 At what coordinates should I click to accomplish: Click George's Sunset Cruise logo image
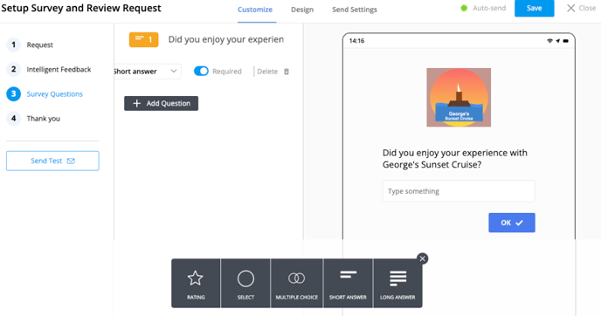(459, 97)
